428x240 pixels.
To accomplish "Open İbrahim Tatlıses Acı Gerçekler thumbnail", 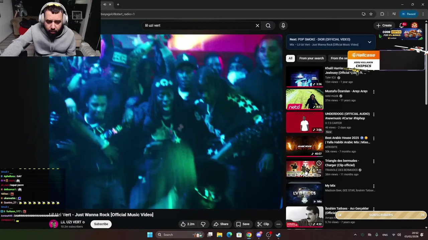I will (x=305, y=217).
